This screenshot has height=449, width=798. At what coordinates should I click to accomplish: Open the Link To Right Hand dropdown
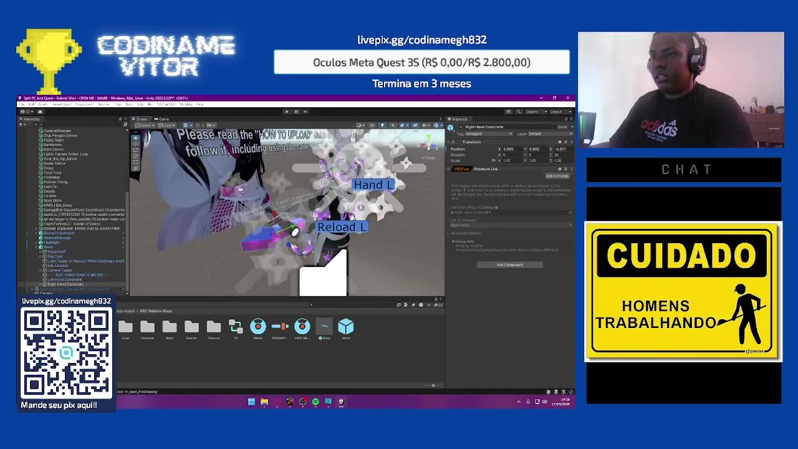511,225
